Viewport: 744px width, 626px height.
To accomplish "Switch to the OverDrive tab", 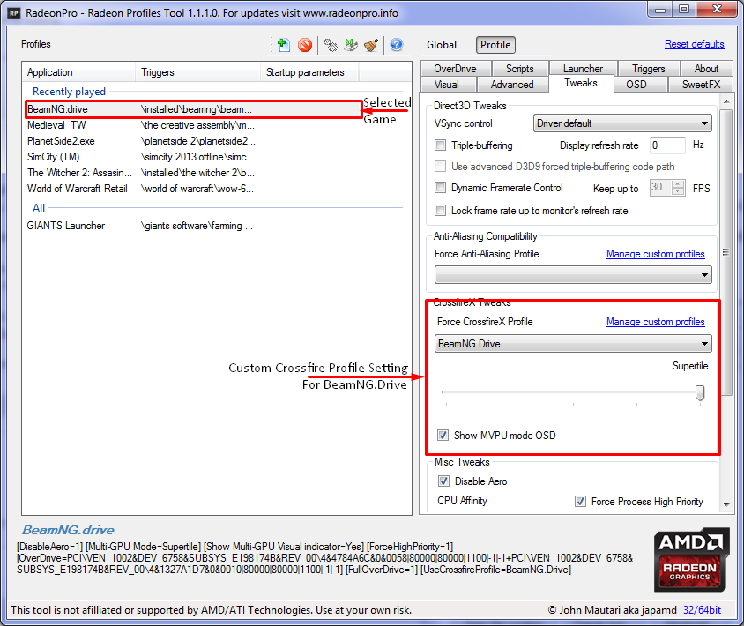I will click(456, 69).
